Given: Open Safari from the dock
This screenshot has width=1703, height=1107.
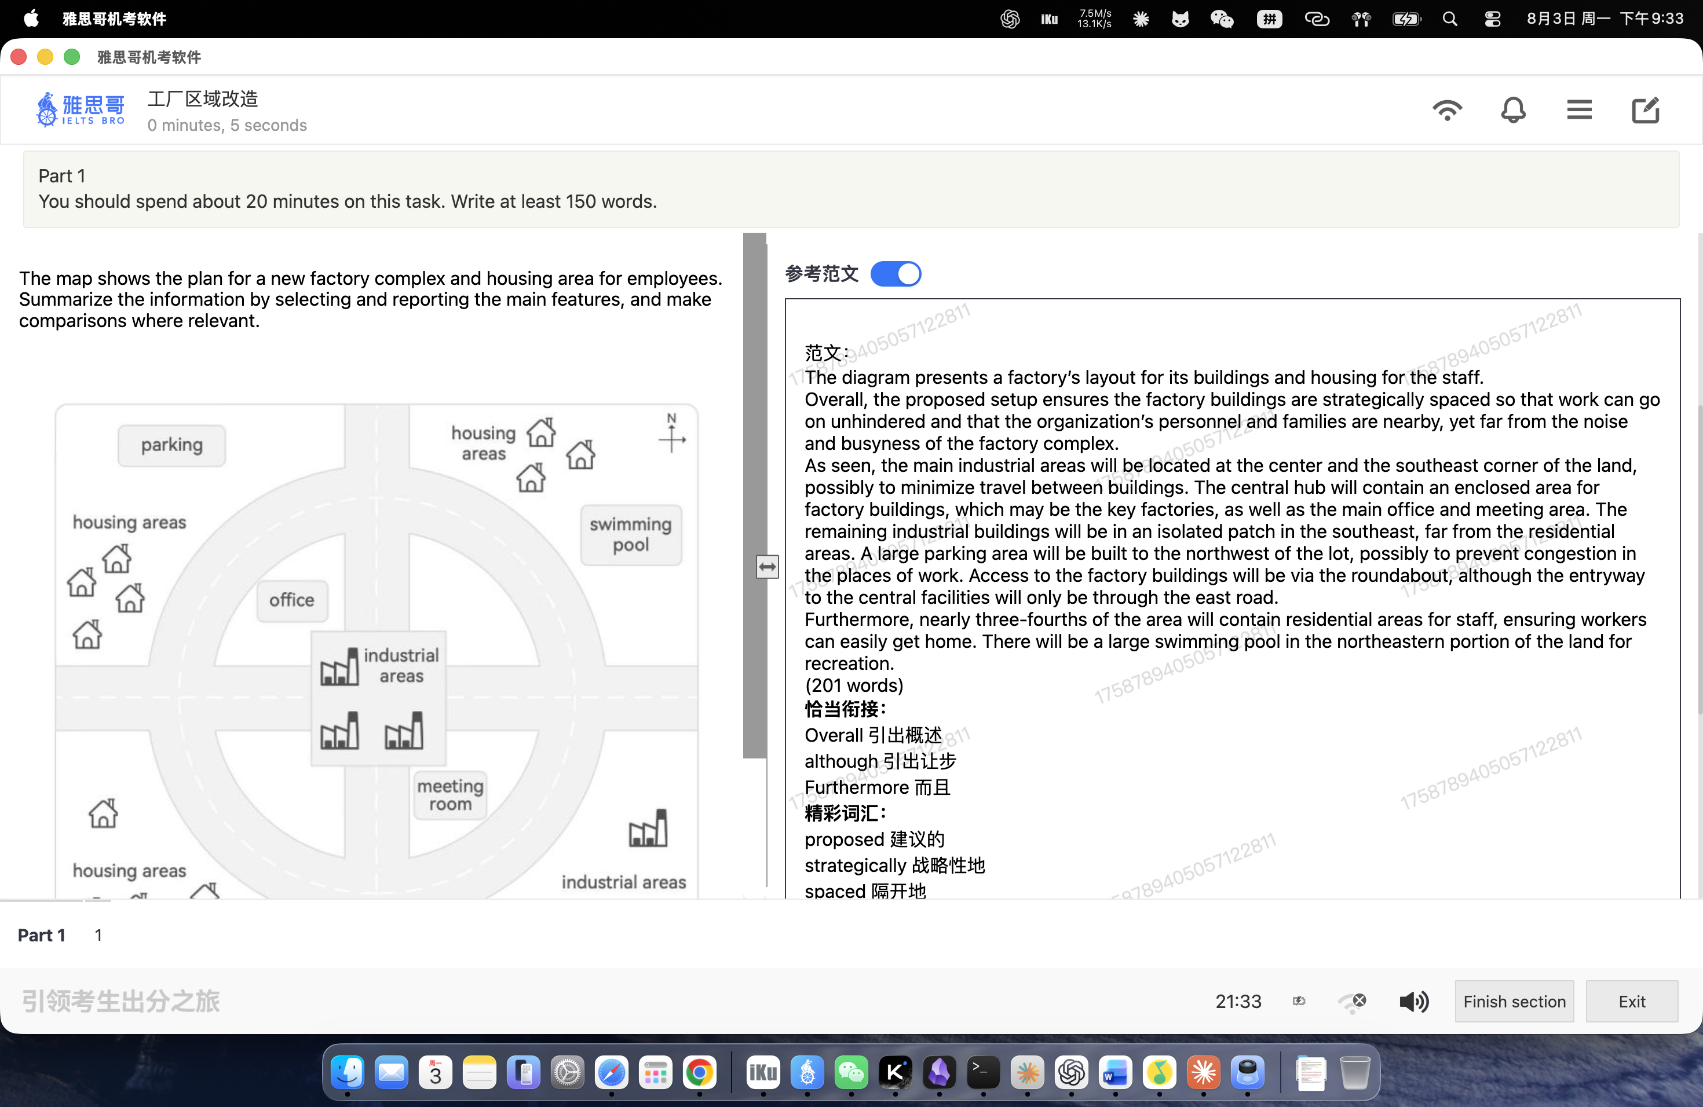Looking at the screenshot, I should pyautogui.click(x=611, y=1072).
